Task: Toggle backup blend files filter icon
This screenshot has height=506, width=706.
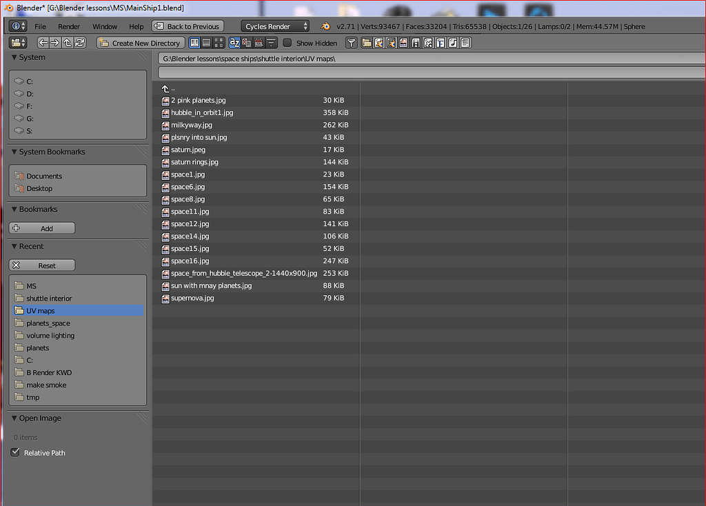Action: tap(391, 43)
